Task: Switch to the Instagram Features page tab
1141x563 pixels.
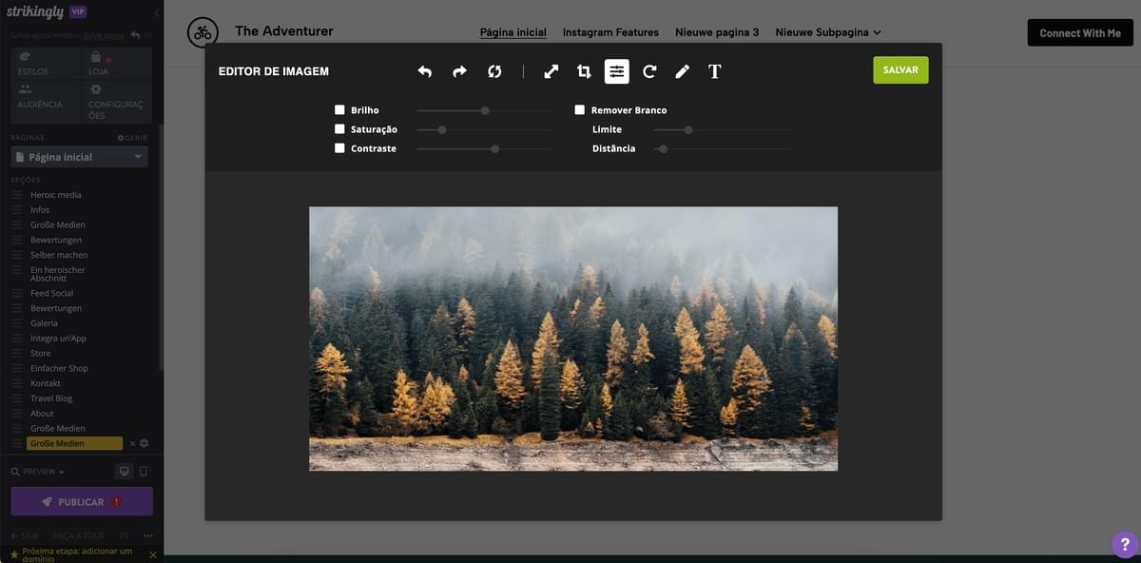Action: click(610, 29)
